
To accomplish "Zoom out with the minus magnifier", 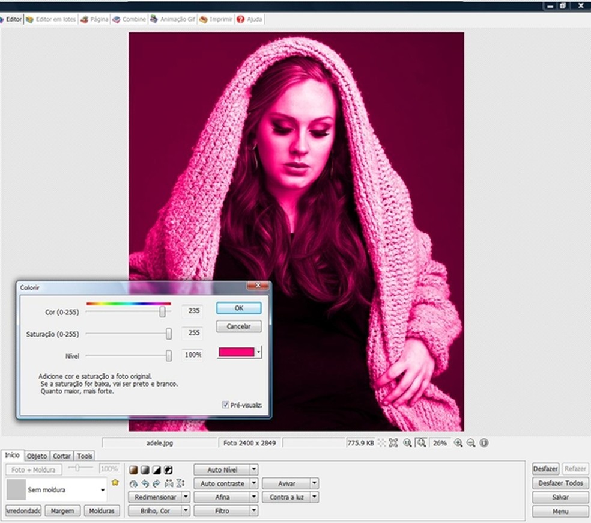I will pos(471,443).
